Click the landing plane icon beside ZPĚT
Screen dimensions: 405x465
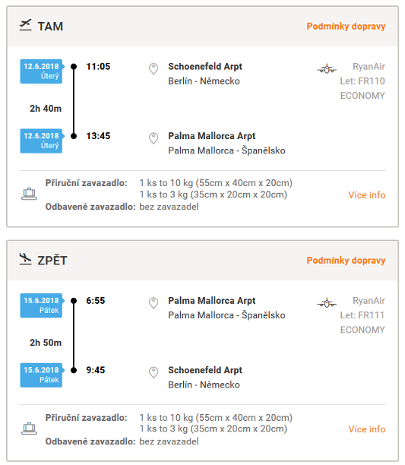[26, 259]
